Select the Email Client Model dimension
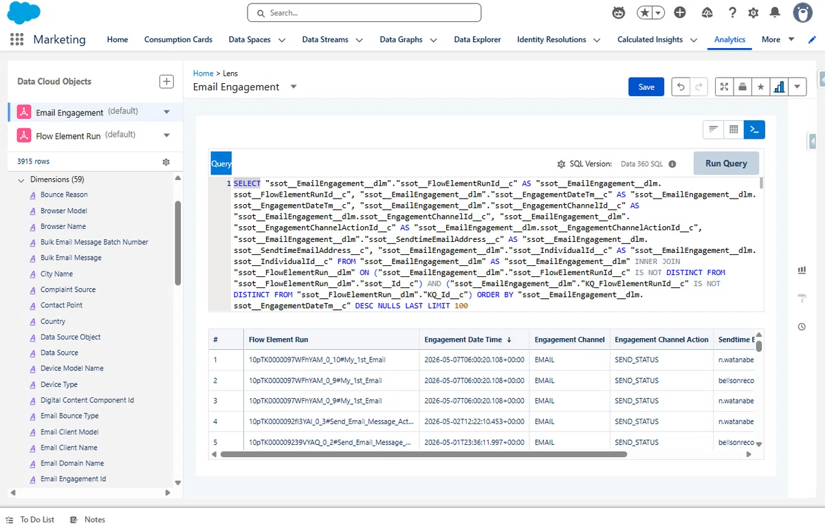The height and width of the screenshot is (530, 825). [x=69, y=432]
